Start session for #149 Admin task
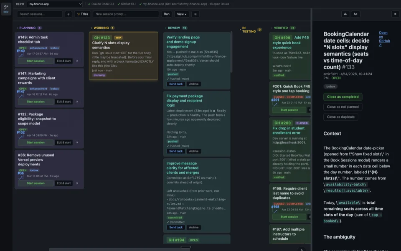Screen dimensions: 401x251 pyautogui.click(x=36, y=61)
